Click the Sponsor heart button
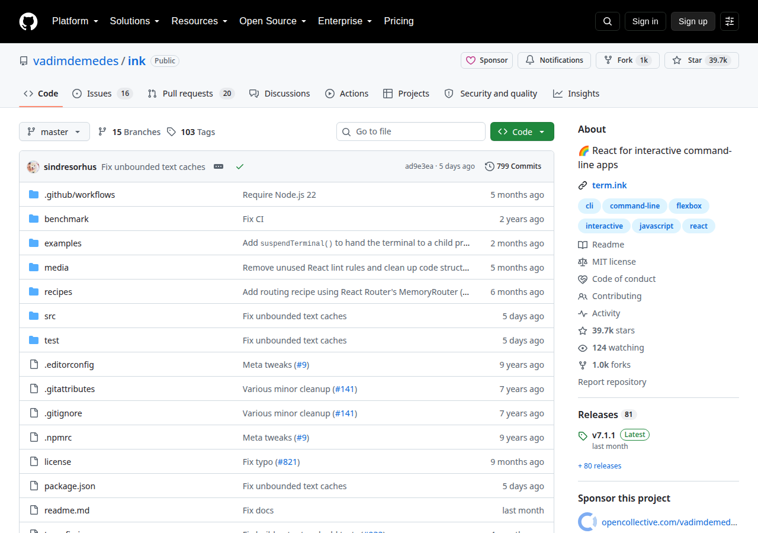The height and width of the screenshot is (533, 758). (487, 60)
